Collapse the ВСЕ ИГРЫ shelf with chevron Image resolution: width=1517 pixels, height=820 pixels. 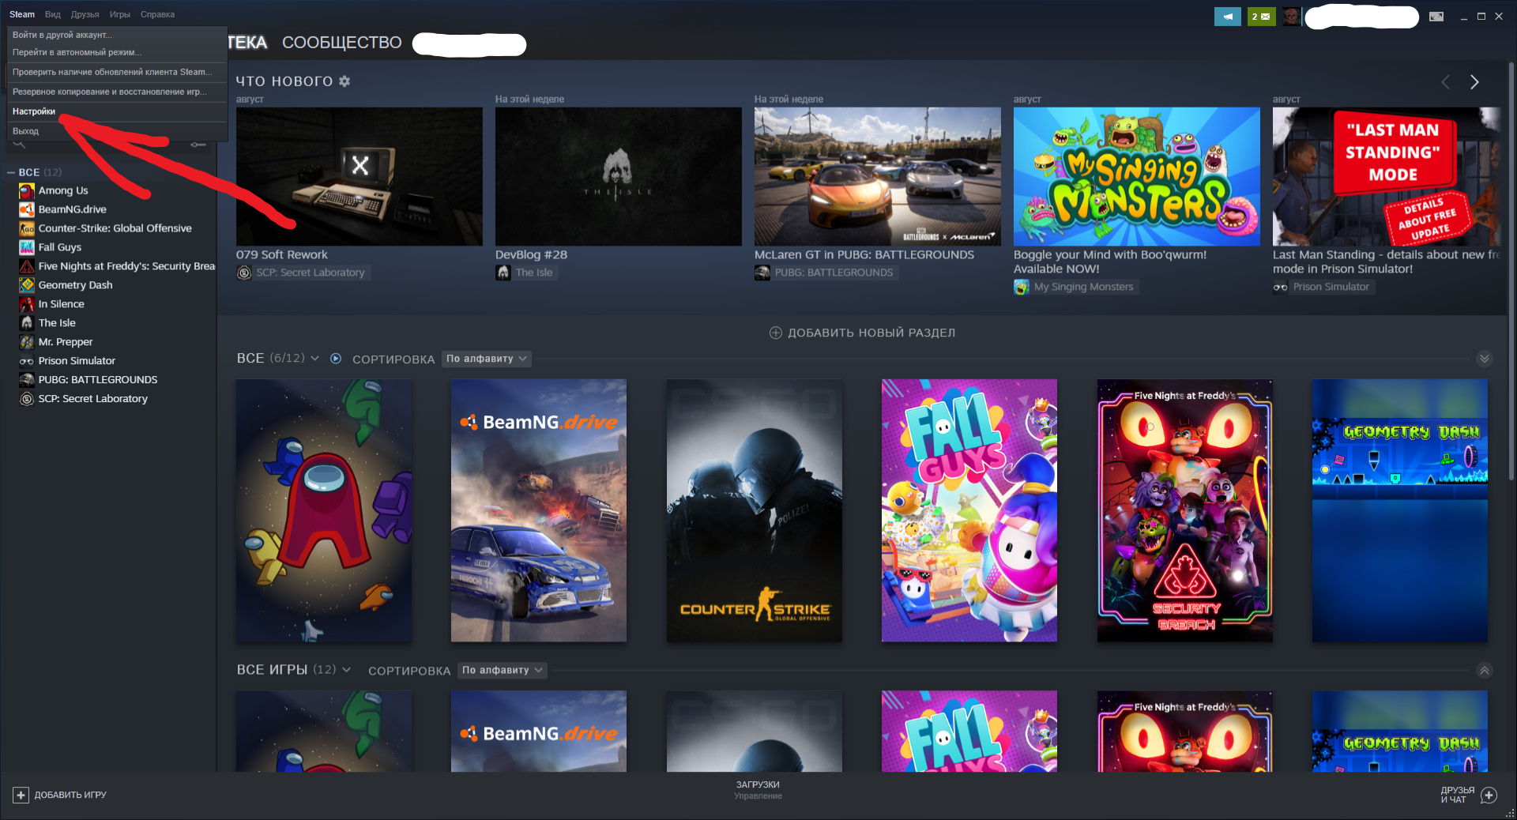coord(1485,671)
